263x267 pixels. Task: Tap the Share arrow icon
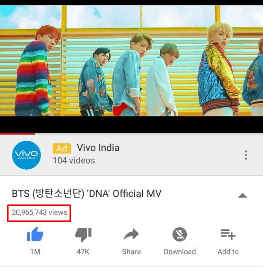click(x=131, y=234)
